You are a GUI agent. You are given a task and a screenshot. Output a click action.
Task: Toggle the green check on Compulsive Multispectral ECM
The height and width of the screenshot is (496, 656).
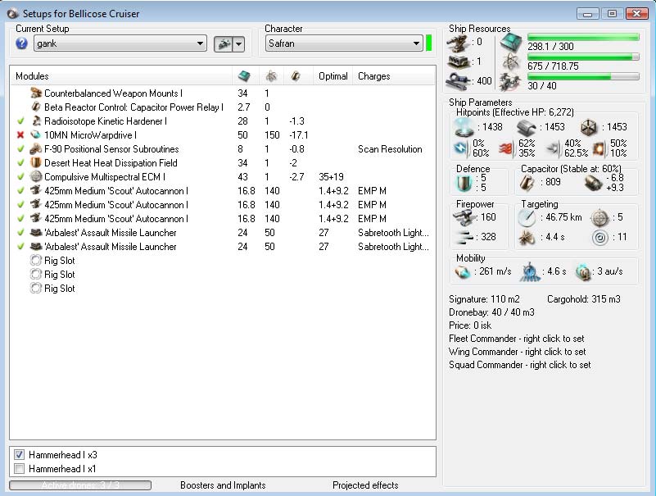click(x=20, y=177)
